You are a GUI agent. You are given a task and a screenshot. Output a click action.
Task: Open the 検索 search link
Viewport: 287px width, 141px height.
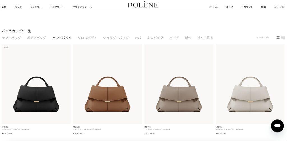tap(263, 7)
